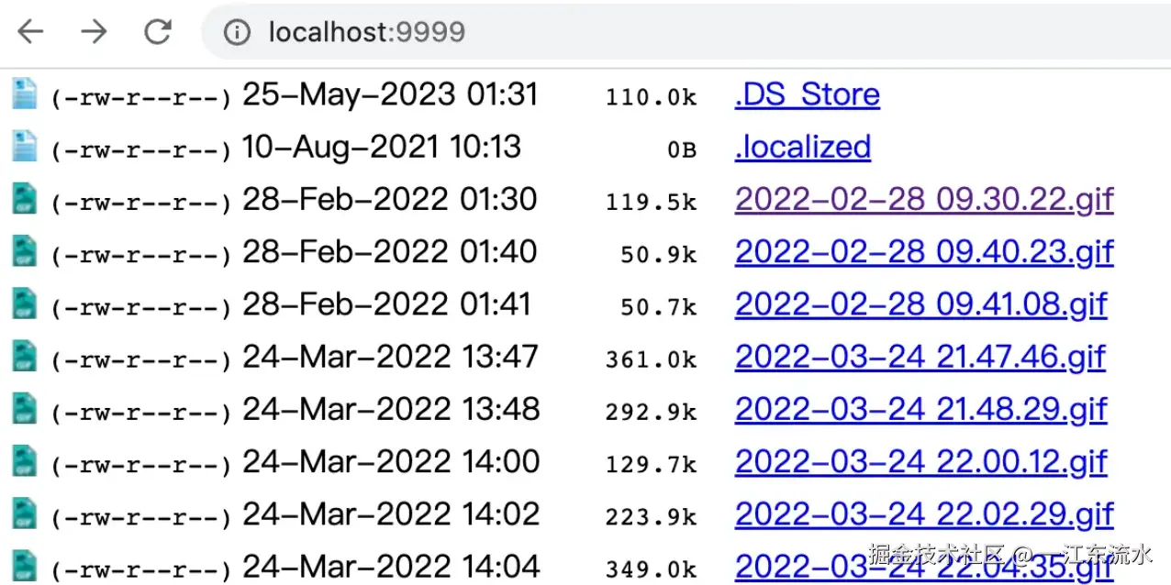
Task: Click the GIF icon beside 22.02.29.gif
Action: pyautogui.click(x=24, y=513)
